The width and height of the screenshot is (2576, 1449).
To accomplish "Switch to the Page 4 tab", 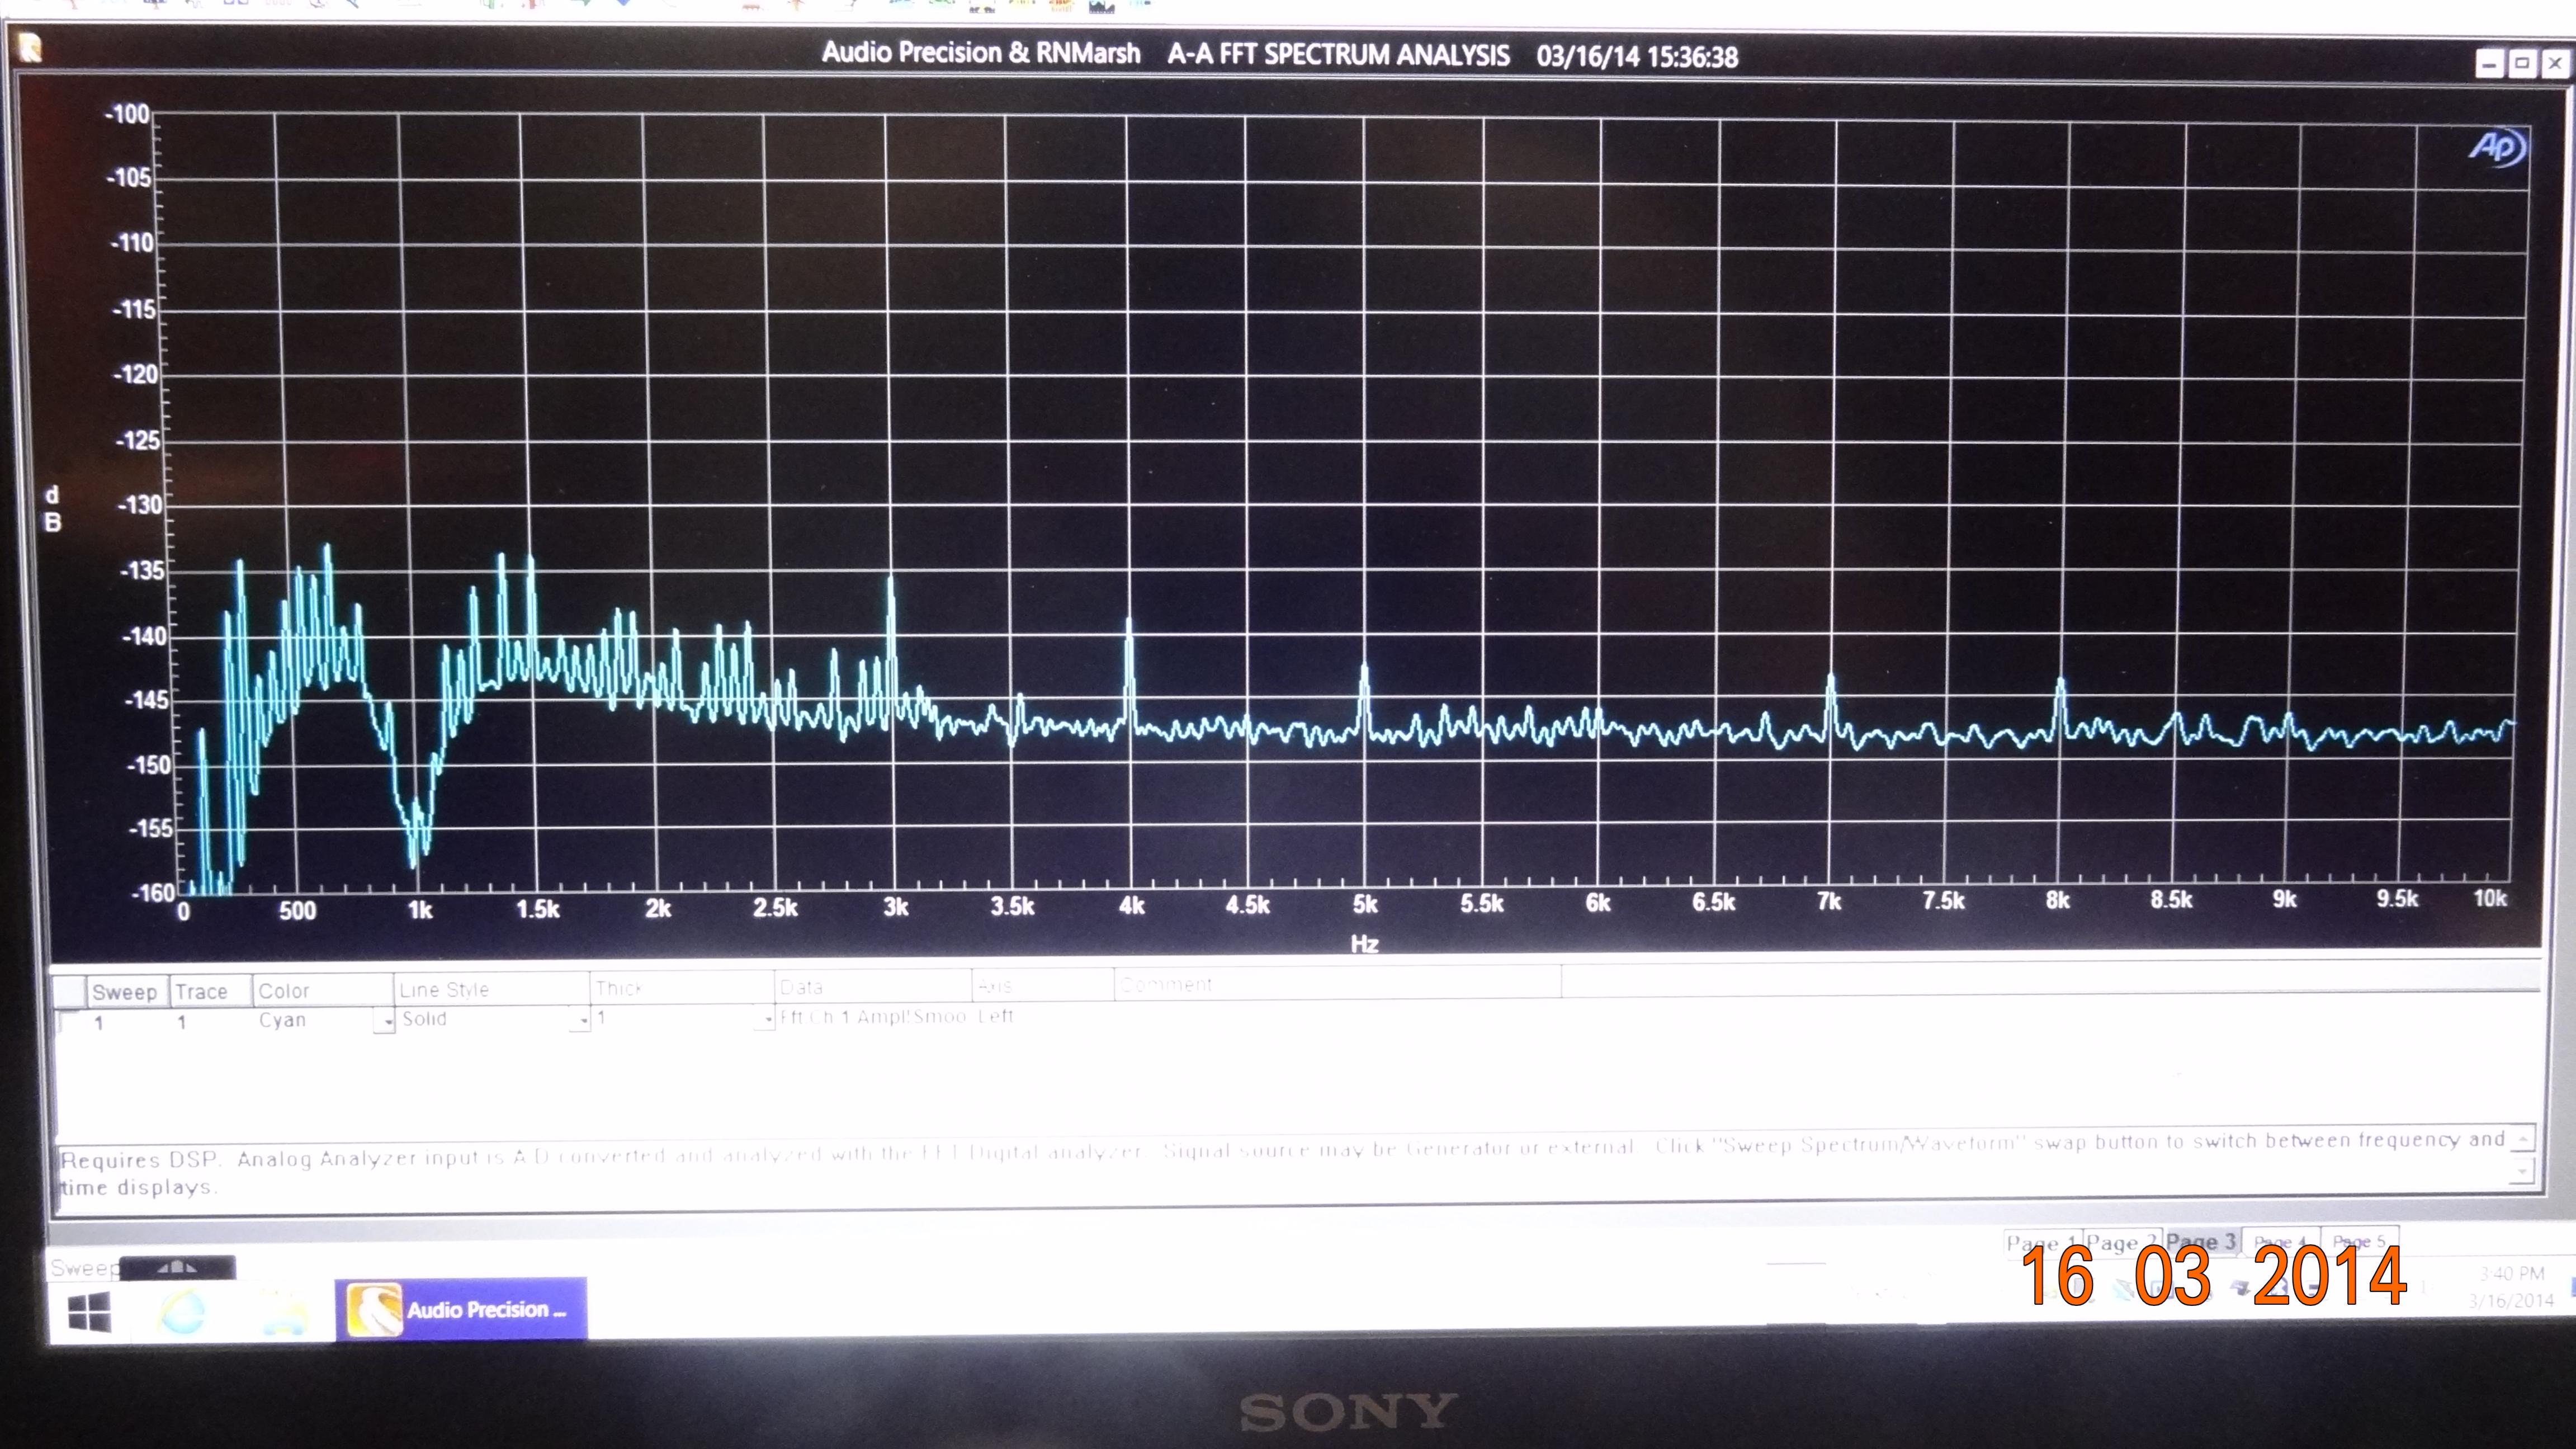I will [x=2281, y=1241].
